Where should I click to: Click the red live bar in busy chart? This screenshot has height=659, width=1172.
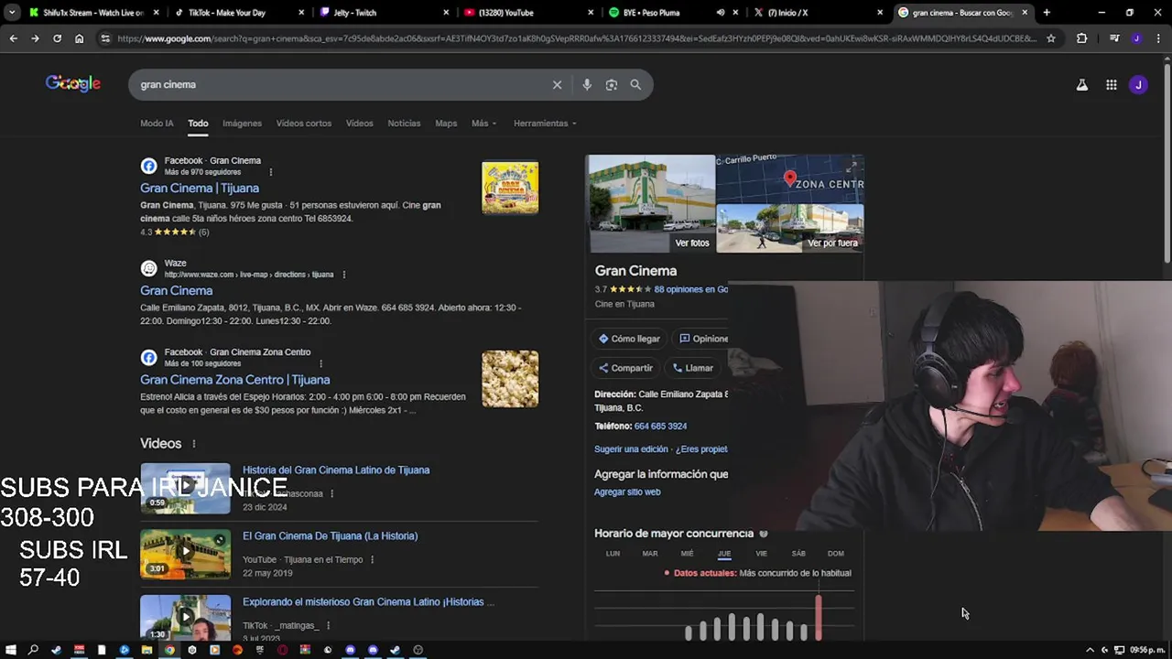(819, 618)
